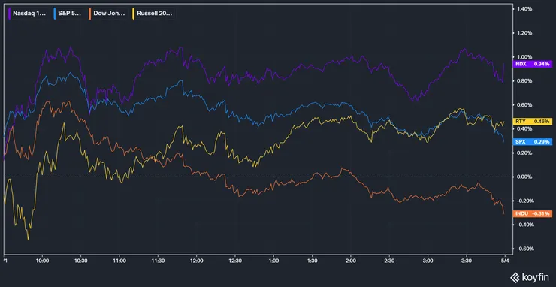
Task: Click the 2:00 time axis label
Action: tap(351, 261)
